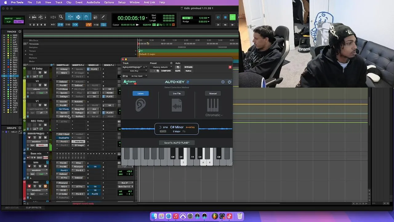Click zoom preset number 3
The image size is (394, 222).
(x=38, y=25)
